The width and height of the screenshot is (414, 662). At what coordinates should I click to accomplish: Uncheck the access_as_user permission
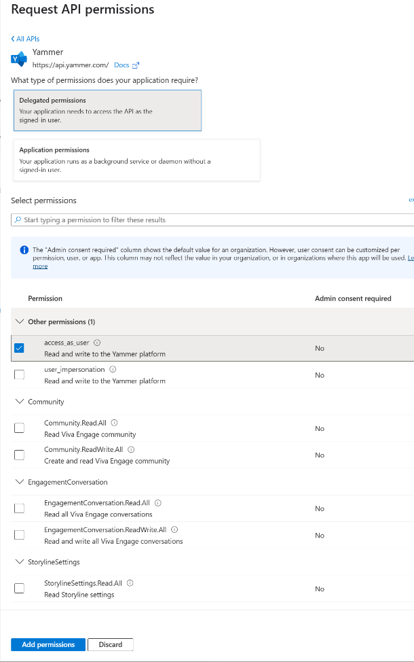point(19,347)
